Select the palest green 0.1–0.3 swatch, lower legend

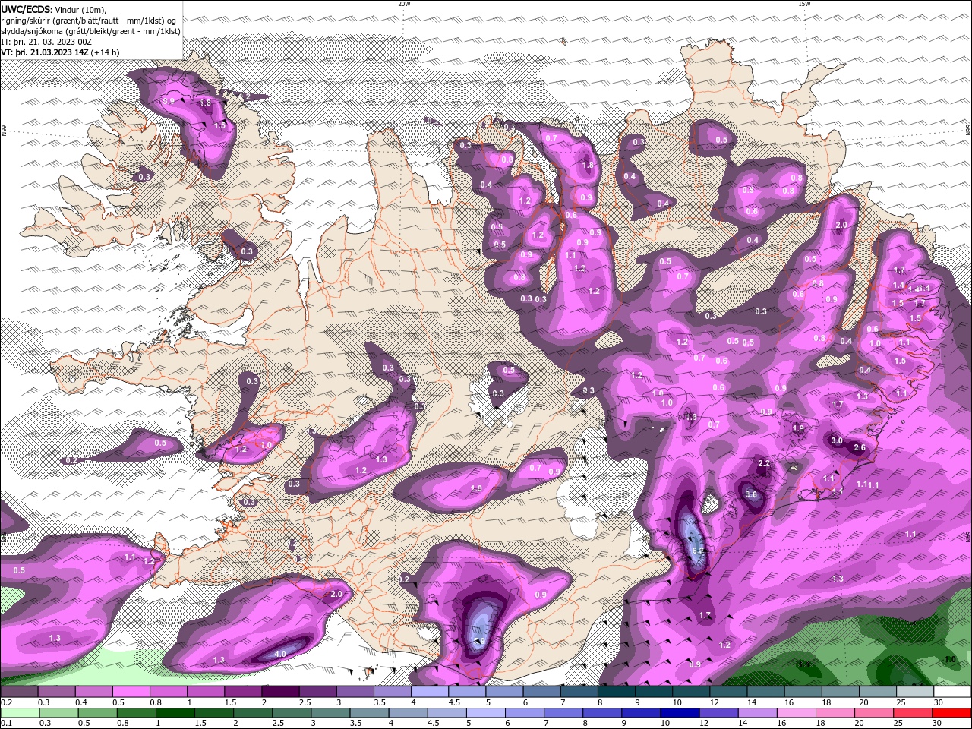click(x=20, y=712)
